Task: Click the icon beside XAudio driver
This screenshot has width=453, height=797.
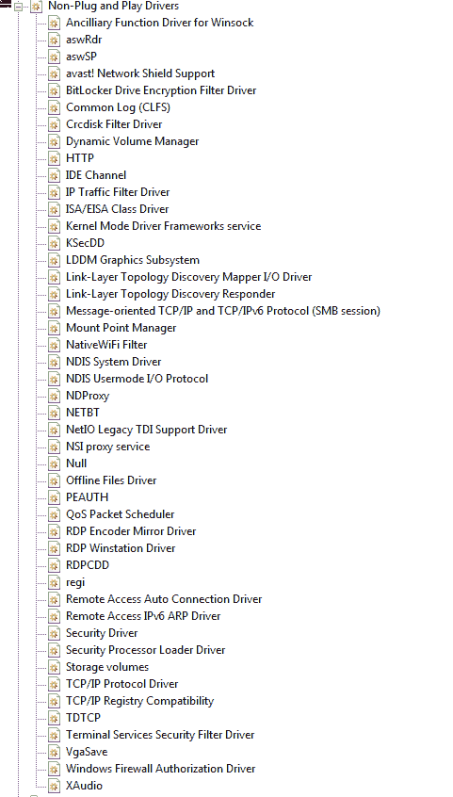Action: (x=55, y=786)
